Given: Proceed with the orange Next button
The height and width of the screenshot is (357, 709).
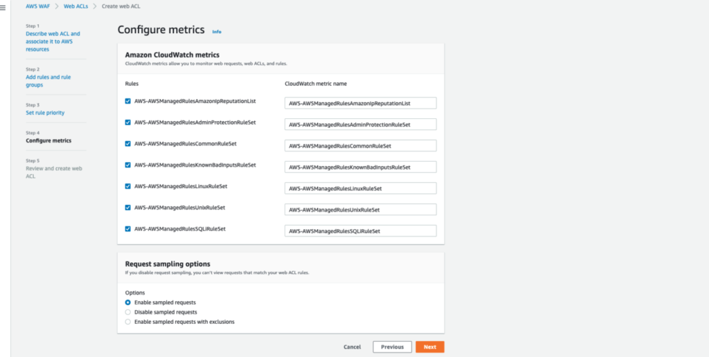Looking at the screenshot, I should point(430,347).
